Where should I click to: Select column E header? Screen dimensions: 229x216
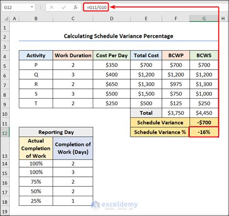point(146,19)
